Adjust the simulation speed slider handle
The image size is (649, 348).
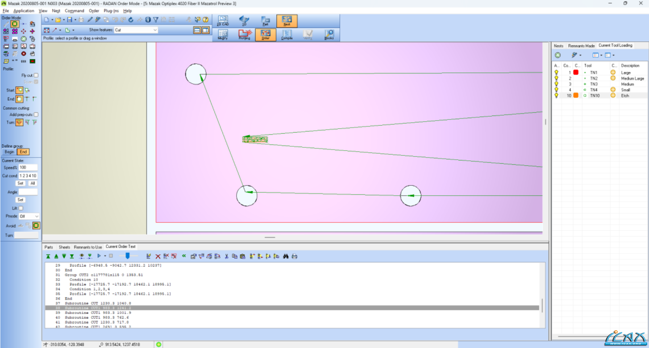128,256
